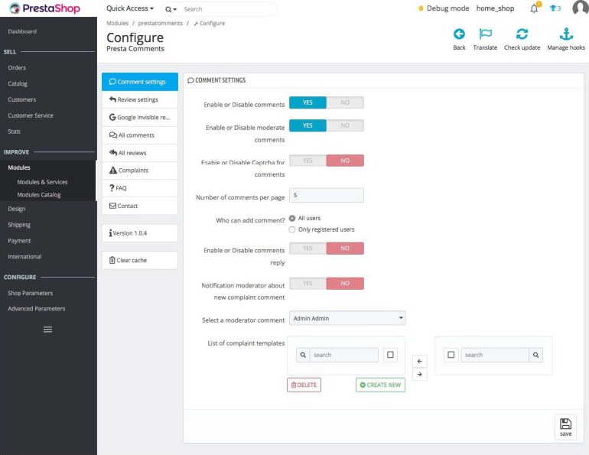Screen dimensions: 589x455
Task: Open the Complaints tab
Action: click(x=140, y=171)
